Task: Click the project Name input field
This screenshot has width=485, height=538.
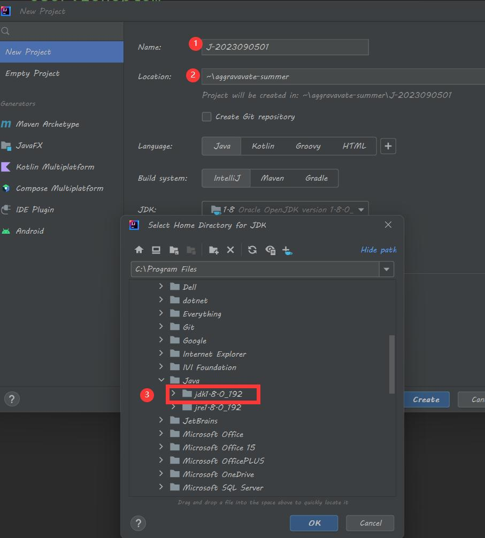Action: [285, 47]
